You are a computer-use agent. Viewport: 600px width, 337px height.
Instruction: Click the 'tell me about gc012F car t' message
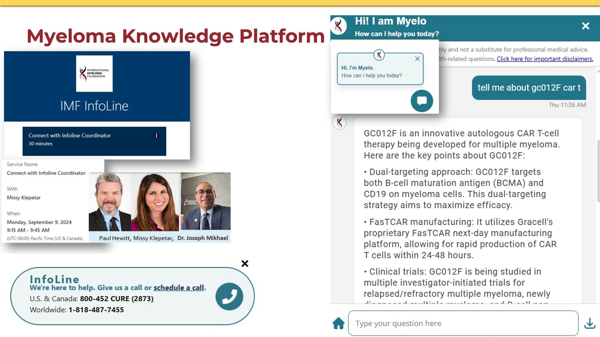click(529, 88)
